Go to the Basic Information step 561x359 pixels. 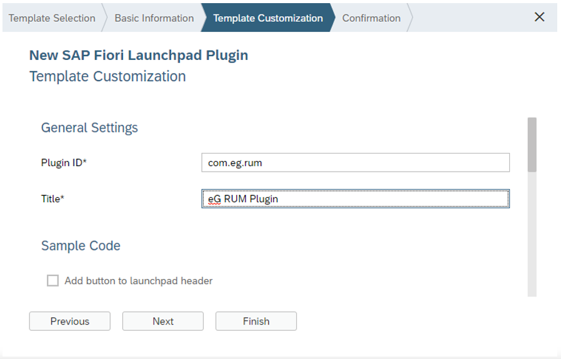point(154,18)
